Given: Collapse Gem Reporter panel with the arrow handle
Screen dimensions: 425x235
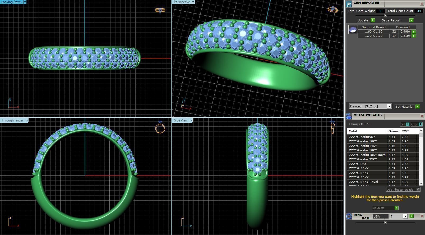Looking at the screenshot, I should tap(385, 16).
